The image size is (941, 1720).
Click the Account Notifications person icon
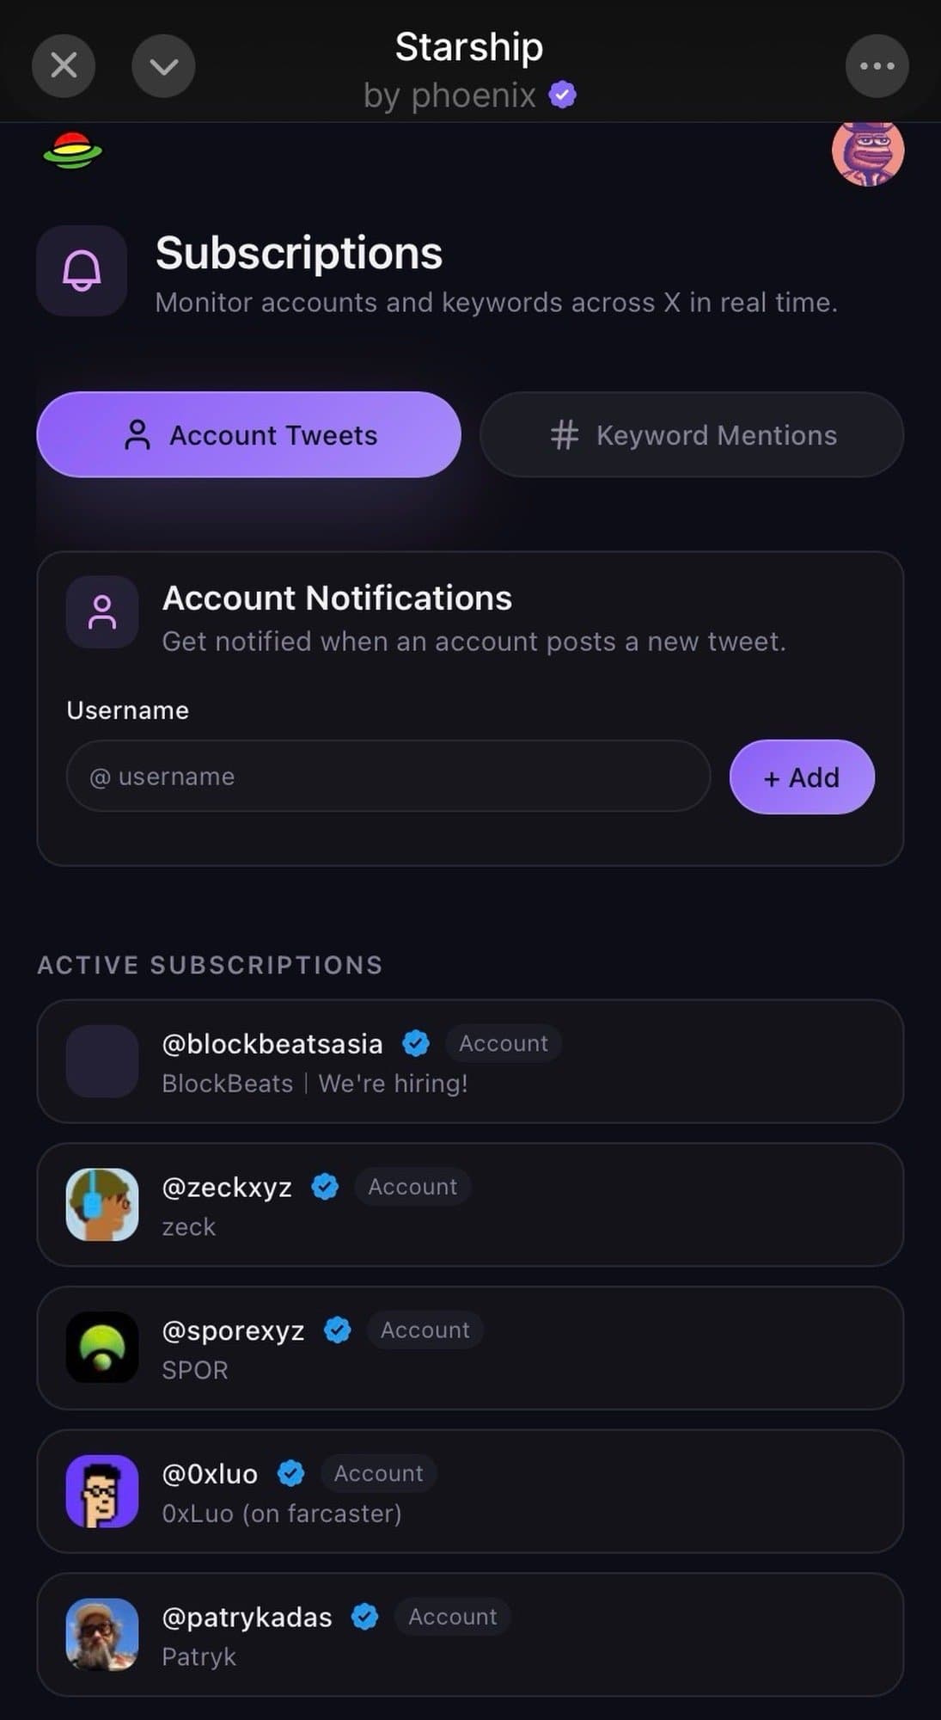point(102,611)
